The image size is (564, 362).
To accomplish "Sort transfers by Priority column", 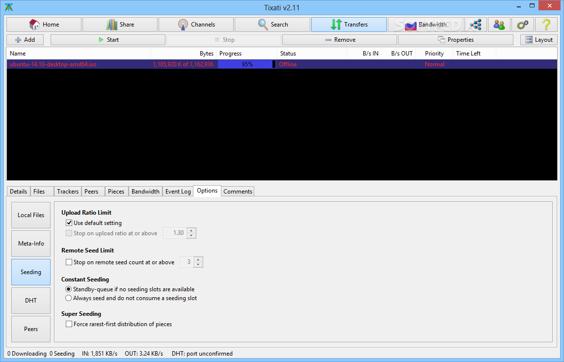I will [x=434, y=53].
